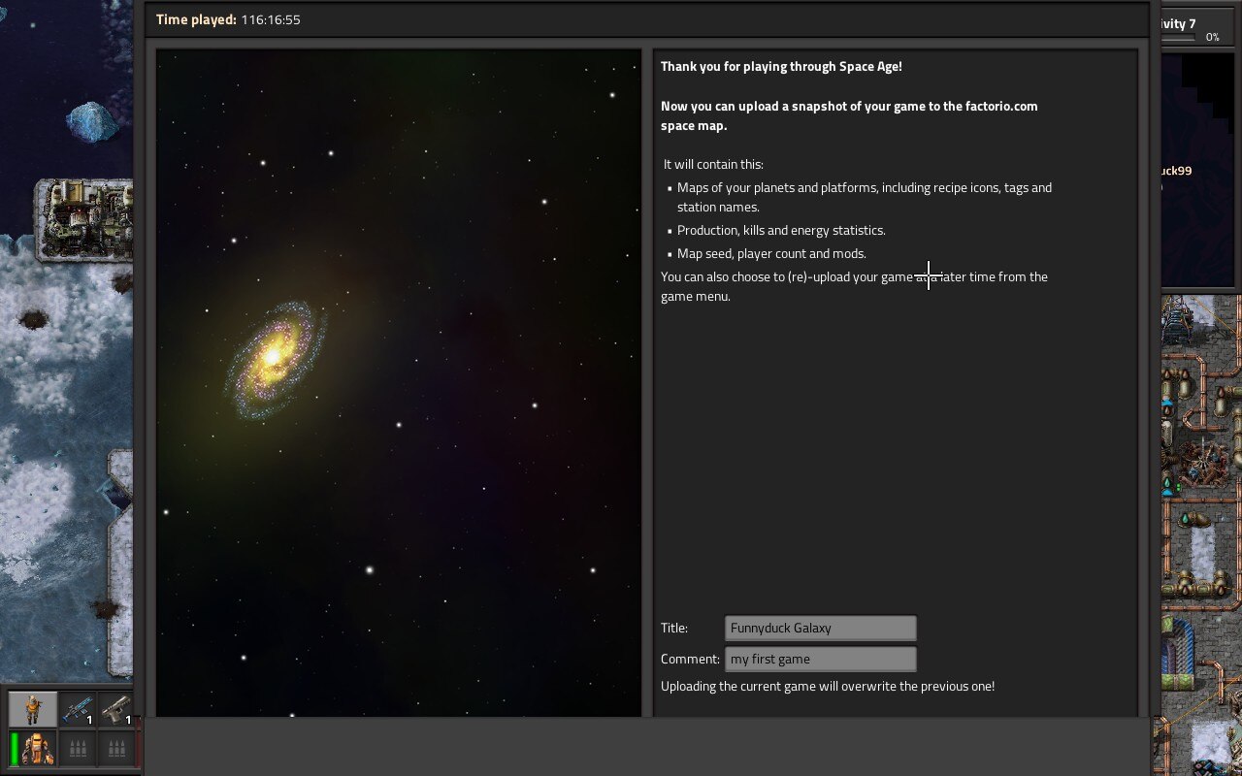
Task: Click the player name ending in uck99
Action: [x=1176, y=171]
